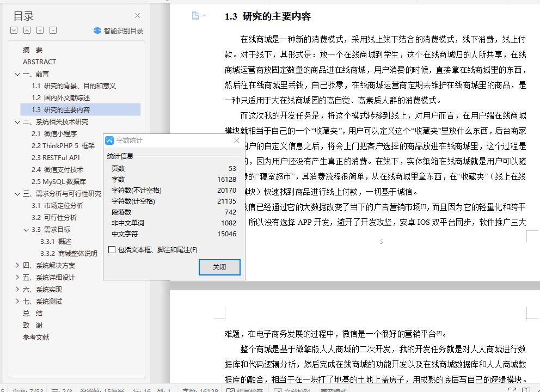
Task: Click the blue robot icon beside 智能识别目录
Action: [97, 30]
